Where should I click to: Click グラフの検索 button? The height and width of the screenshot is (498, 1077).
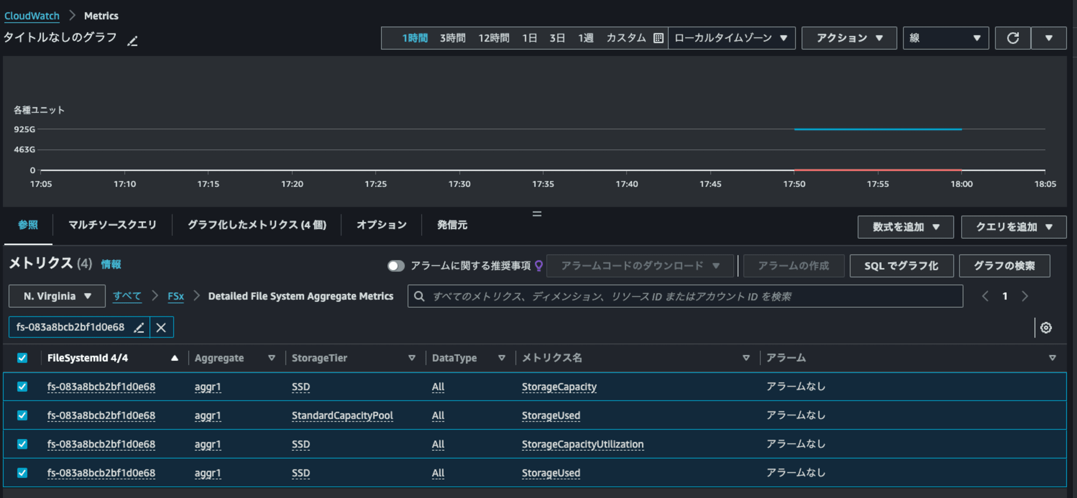point(1004,266)
